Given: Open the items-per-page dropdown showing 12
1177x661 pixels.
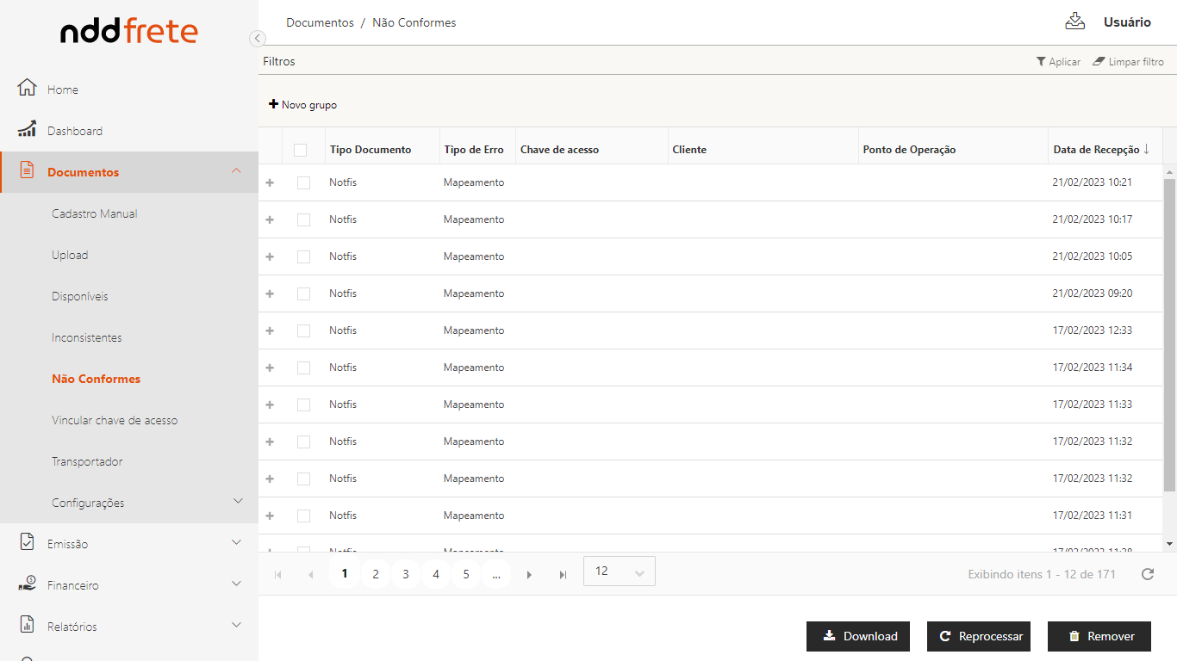Looking at the screenshot, I should [619, 571].
